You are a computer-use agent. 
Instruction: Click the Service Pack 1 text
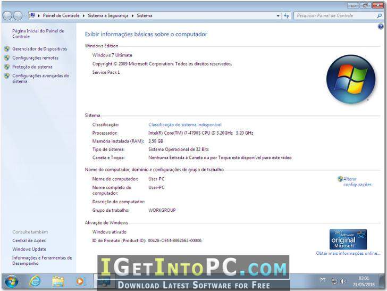[106, 72]
